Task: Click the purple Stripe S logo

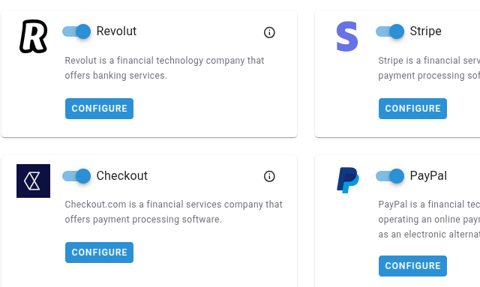Action: pos(347,36)
